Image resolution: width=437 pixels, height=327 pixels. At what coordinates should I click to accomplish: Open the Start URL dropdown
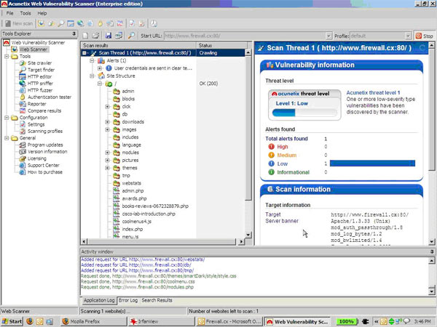click(328, 36)
